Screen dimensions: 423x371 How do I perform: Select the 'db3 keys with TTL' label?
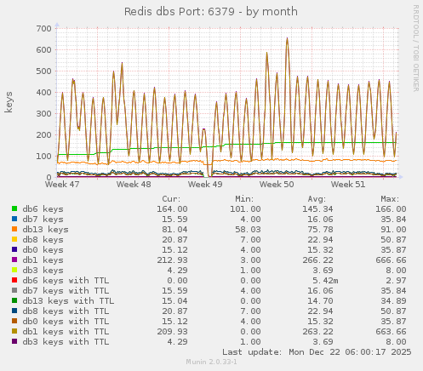[x=66, y=342]
